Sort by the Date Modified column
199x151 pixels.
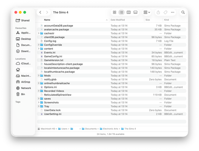pos(118,20)
